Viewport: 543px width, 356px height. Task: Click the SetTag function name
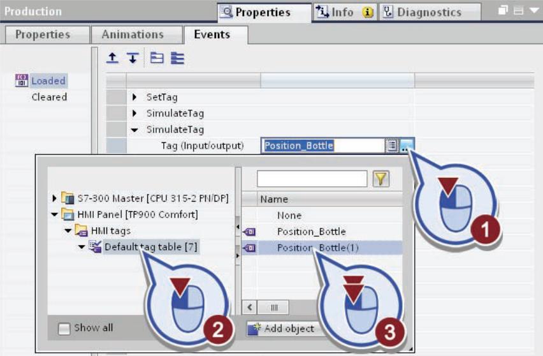coord(162,97)
